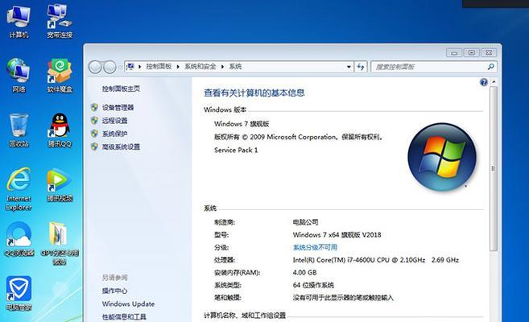This screenshot has width=529, height=322.
Task: Click the Back navigation arrow
Action: [x=95, y=67]
